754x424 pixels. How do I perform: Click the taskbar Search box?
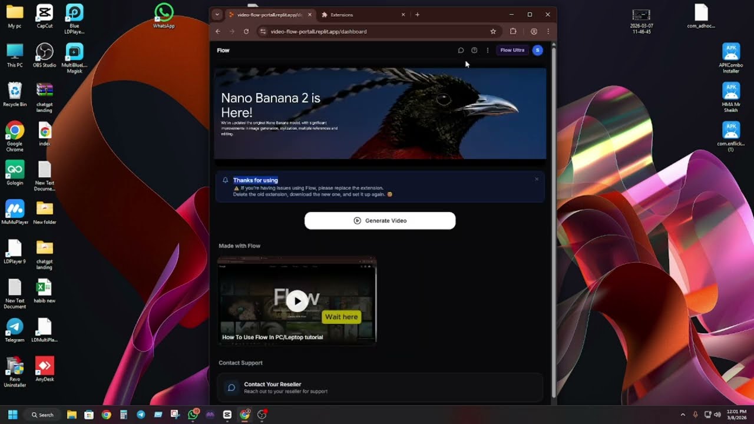pos(42,415)
